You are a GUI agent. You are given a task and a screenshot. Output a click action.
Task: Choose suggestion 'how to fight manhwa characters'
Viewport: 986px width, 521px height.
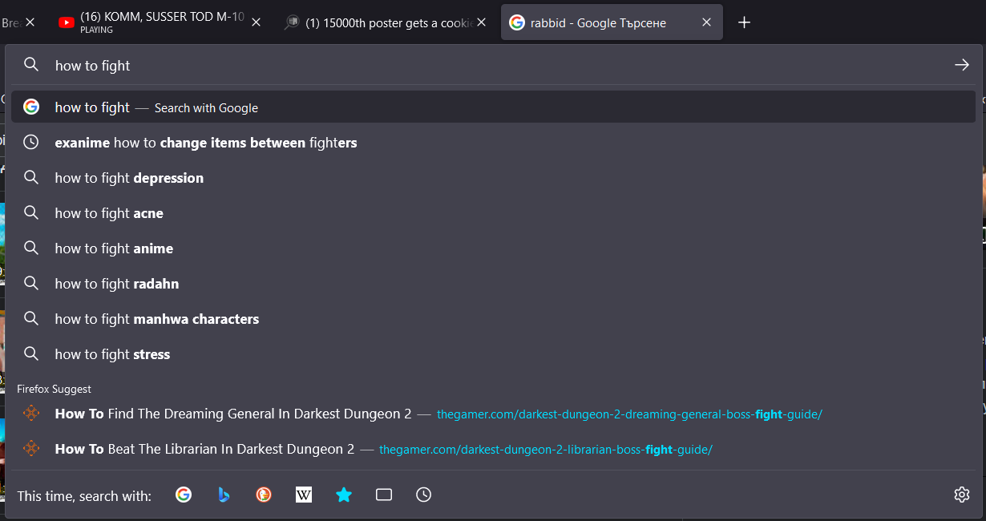pyautogui.click(x=493, y=319)
